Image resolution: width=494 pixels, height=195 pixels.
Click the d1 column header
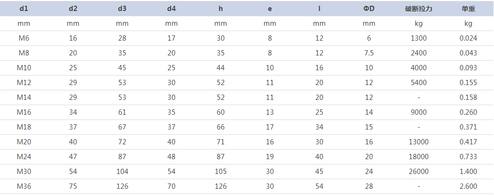tap(23, 9)
